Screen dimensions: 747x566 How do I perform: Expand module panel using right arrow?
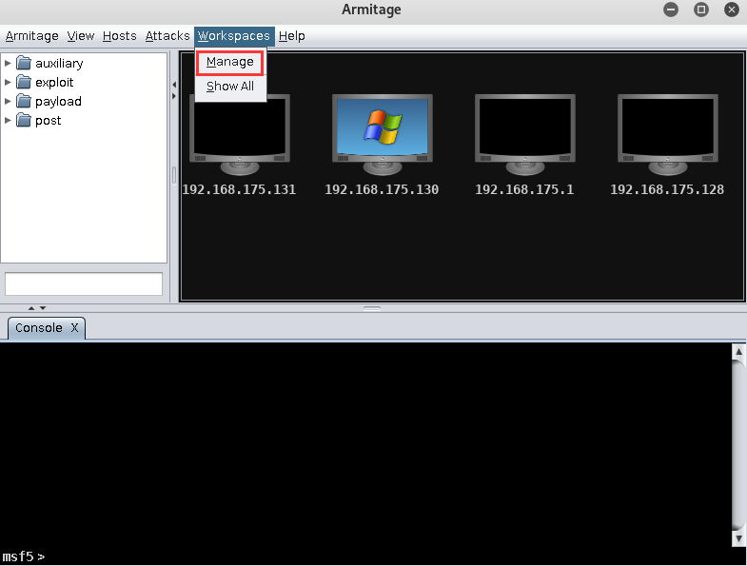(x=174, y=96)
